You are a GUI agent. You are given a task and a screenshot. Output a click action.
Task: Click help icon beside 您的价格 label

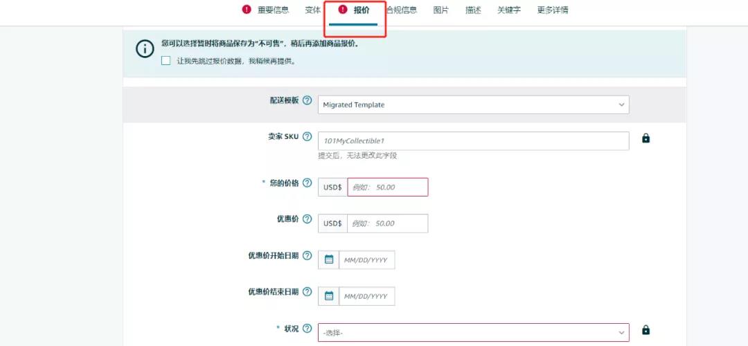click(307, 183)
